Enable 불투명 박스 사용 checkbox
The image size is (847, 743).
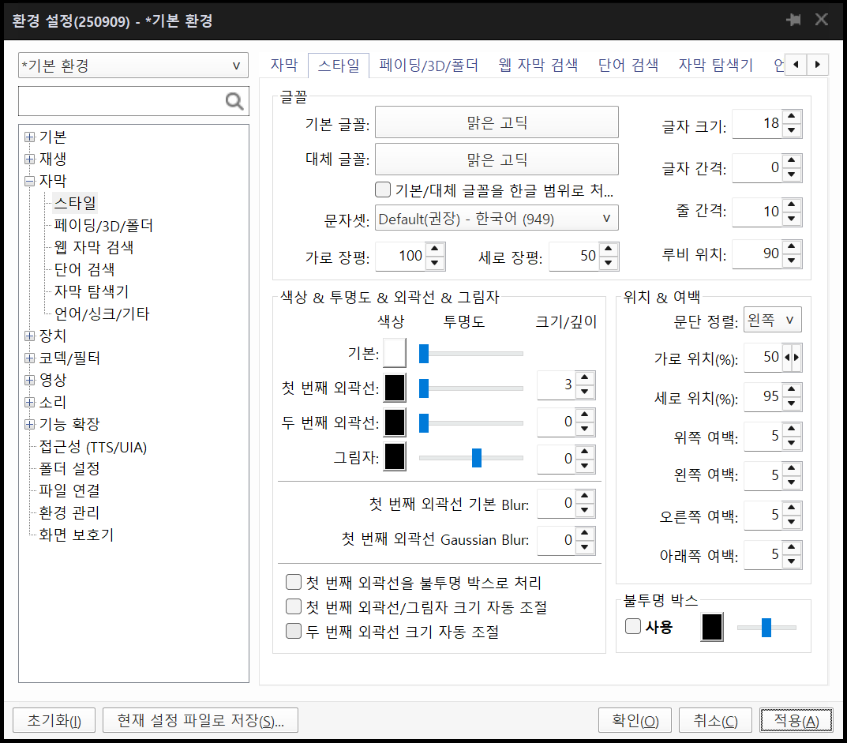(x=632, y=626)
